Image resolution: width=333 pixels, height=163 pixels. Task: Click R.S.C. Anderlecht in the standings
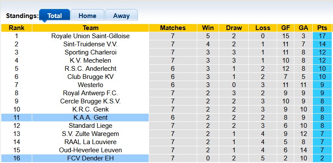tap(91, 69)
